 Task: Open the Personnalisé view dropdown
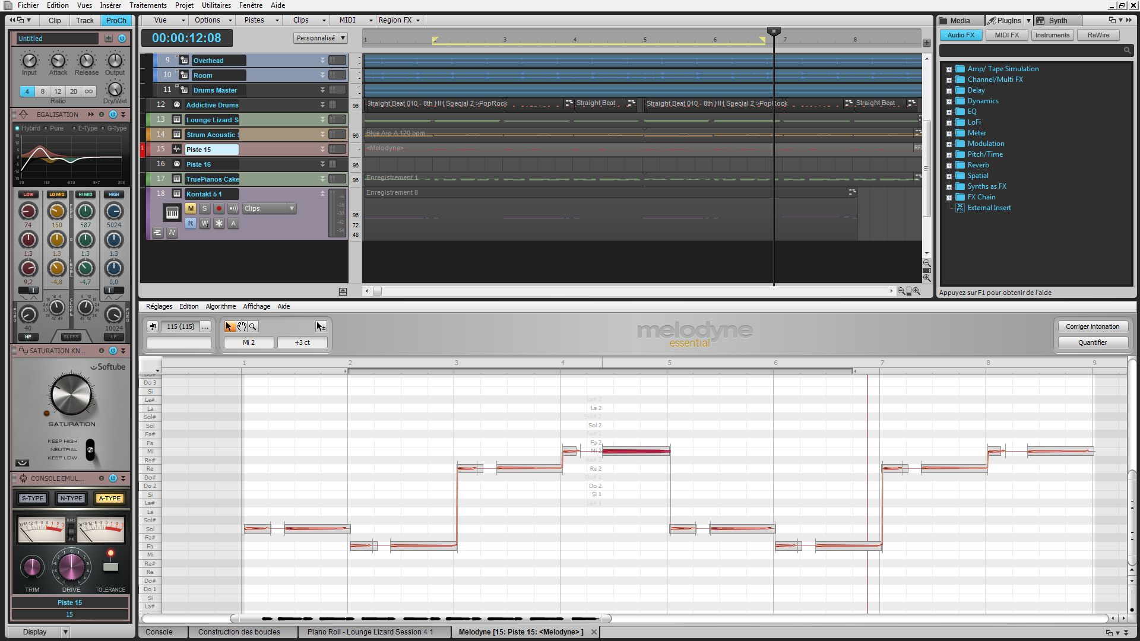click(x=343, y=38)
